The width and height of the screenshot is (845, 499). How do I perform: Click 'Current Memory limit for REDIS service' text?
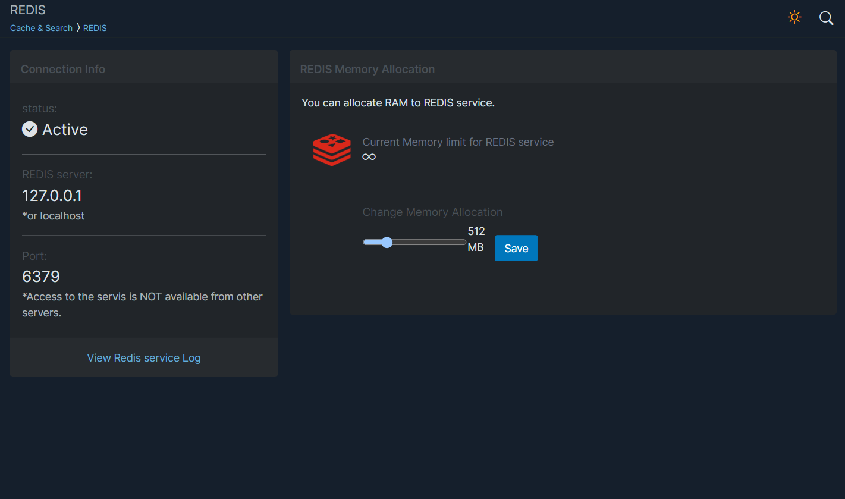[458, 142]
